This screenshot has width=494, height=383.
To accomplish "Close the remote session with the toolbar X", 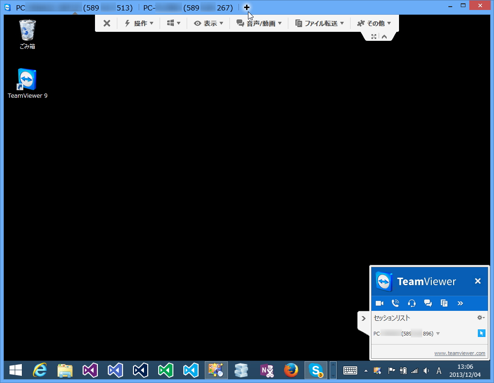I will tap(107, 23).
